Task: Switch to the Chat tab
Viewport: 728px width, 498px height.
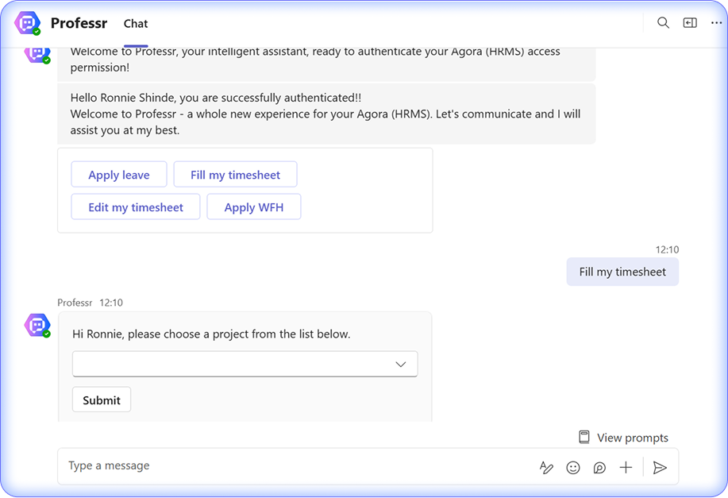Action: click(x=136, y=24)
